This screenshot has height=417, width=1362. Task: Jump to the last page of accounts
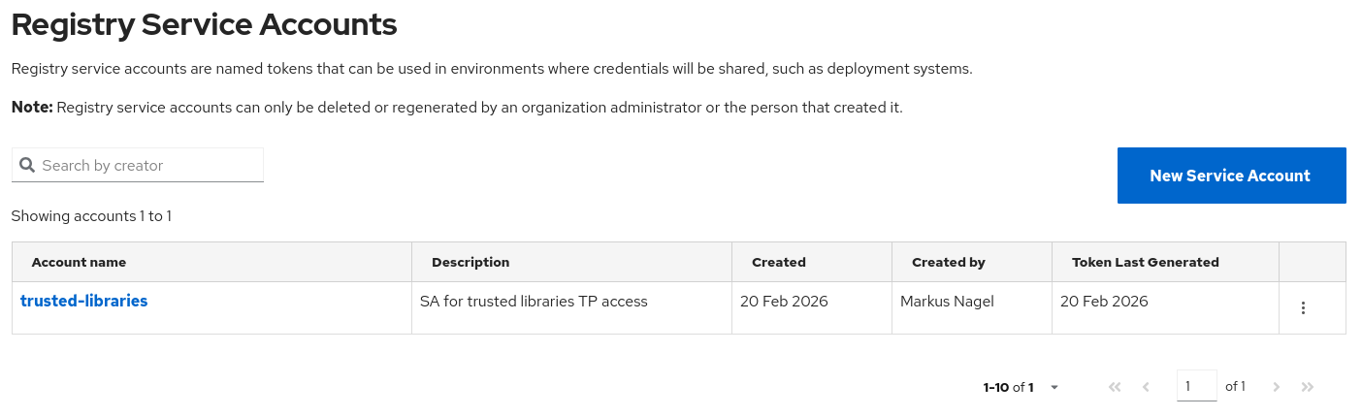[1308, 387]
